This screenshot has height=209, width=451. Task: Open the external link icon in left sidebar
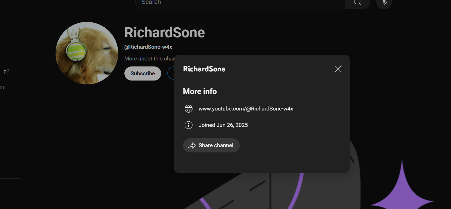[x=7, y=72]
